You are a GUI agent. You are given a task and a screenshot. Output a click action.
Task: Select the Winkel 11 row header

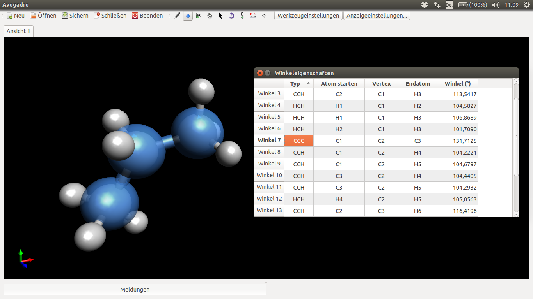[x=269, y=187]
